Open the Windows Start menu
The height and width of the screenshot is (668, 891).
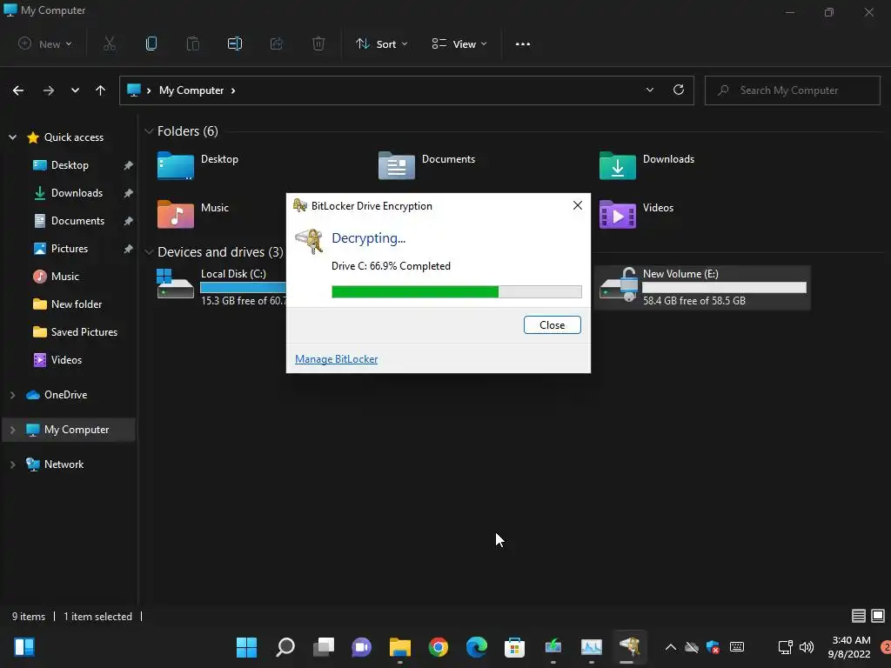[246, 647]
